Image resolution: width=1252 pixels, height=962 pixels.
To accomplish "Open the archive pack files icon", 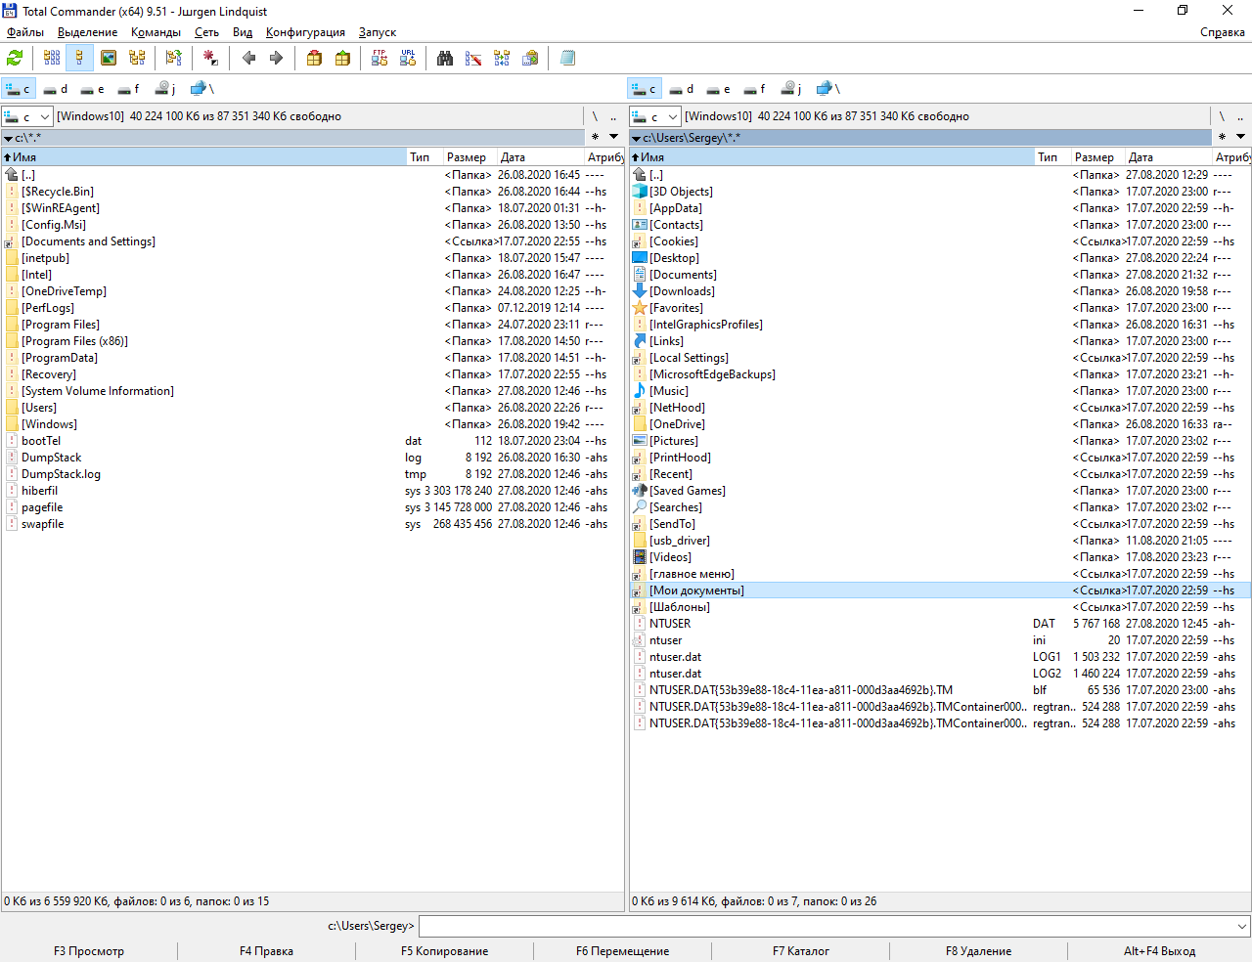I will (x=314, y=58).
